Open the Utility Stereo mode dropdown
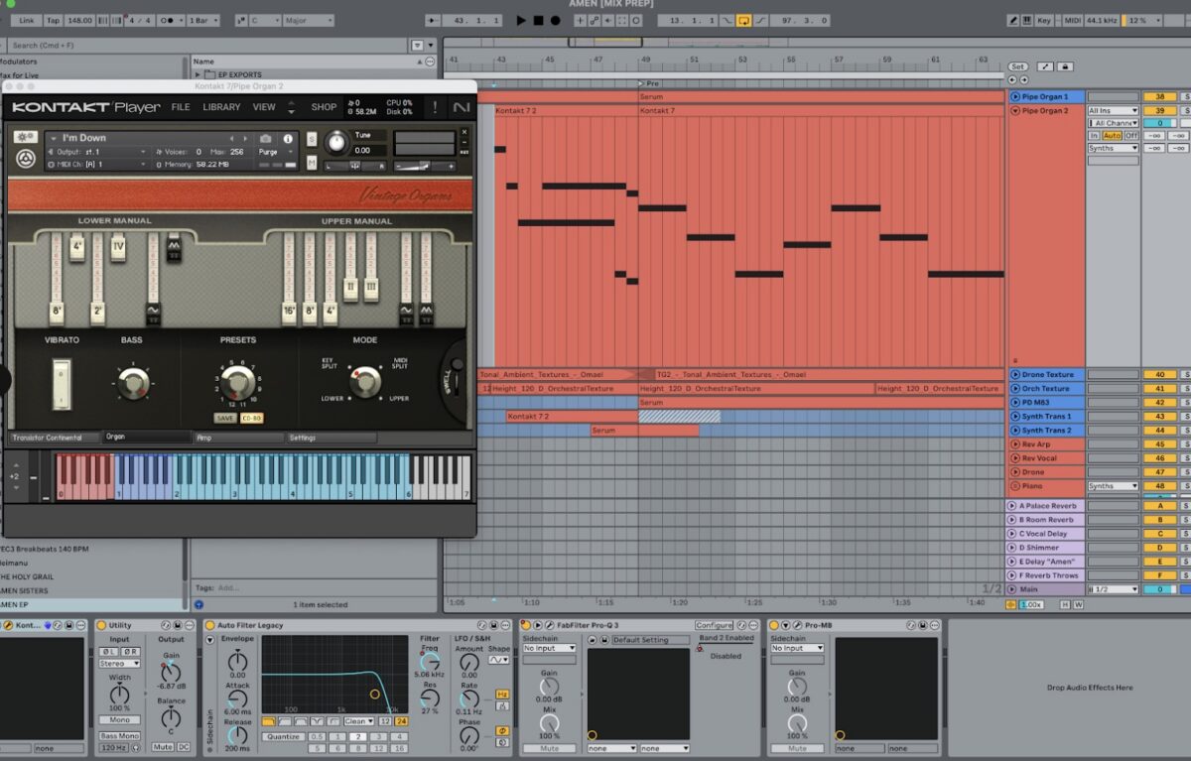 [119, 663]
